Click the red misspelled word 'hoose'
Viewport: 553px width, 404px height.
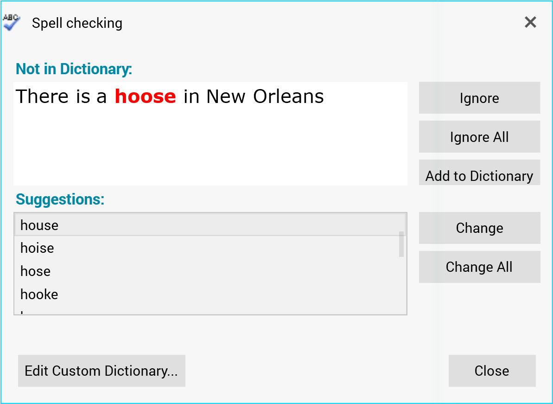pos(145,96)
